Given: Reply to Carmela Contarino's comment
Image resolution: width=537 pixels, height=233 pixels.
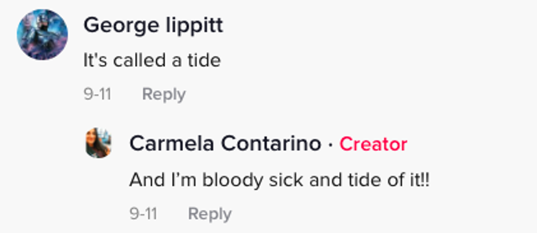Looking at the screenshot, I should 209,214.
